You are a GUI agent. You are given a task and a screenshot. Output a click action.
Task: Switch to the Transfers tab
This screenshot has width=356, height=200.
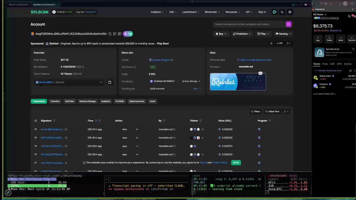coord(55,101)
